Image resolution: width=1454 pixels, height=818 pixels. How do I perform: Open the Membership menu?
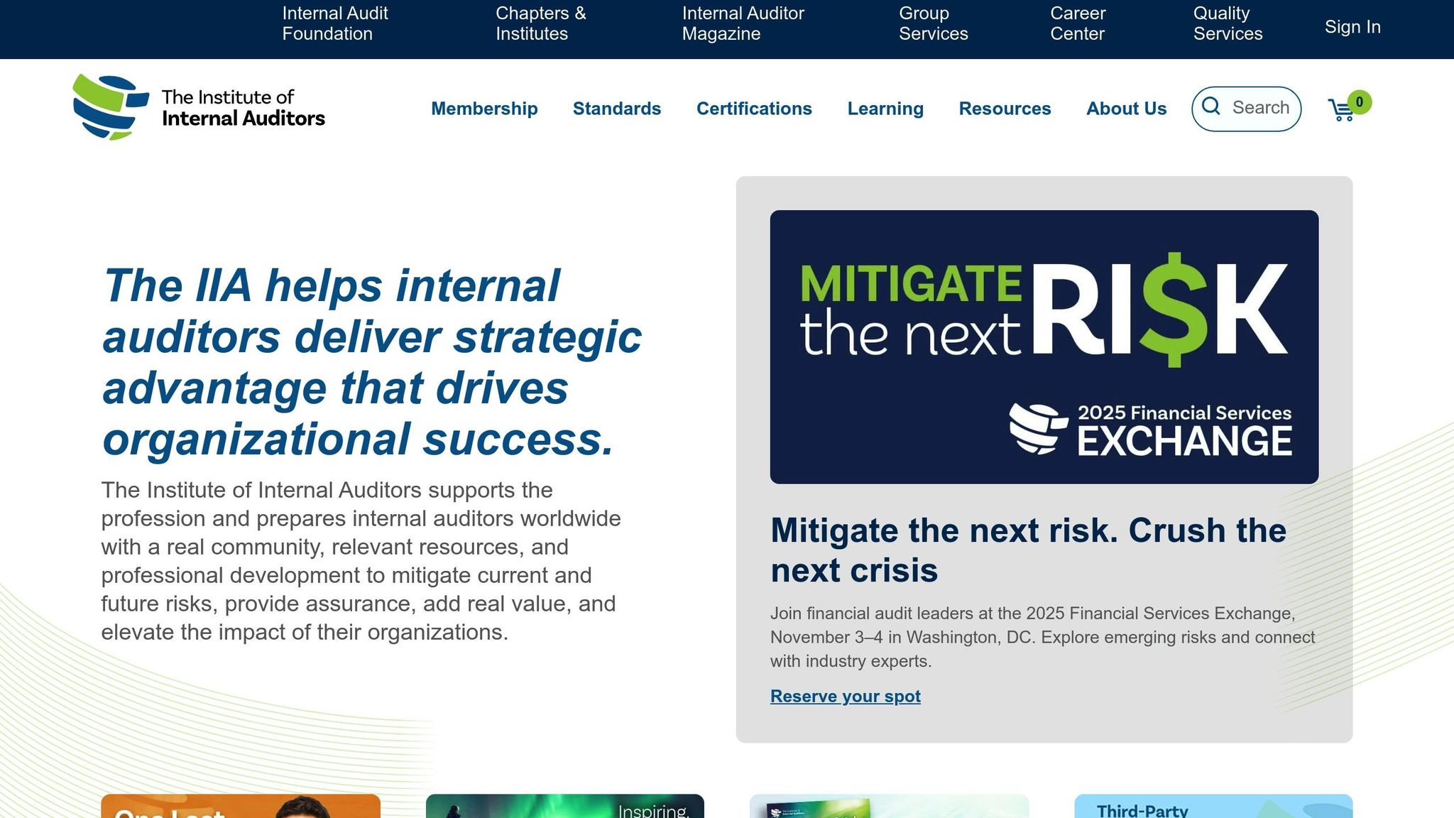pos(484,109)
